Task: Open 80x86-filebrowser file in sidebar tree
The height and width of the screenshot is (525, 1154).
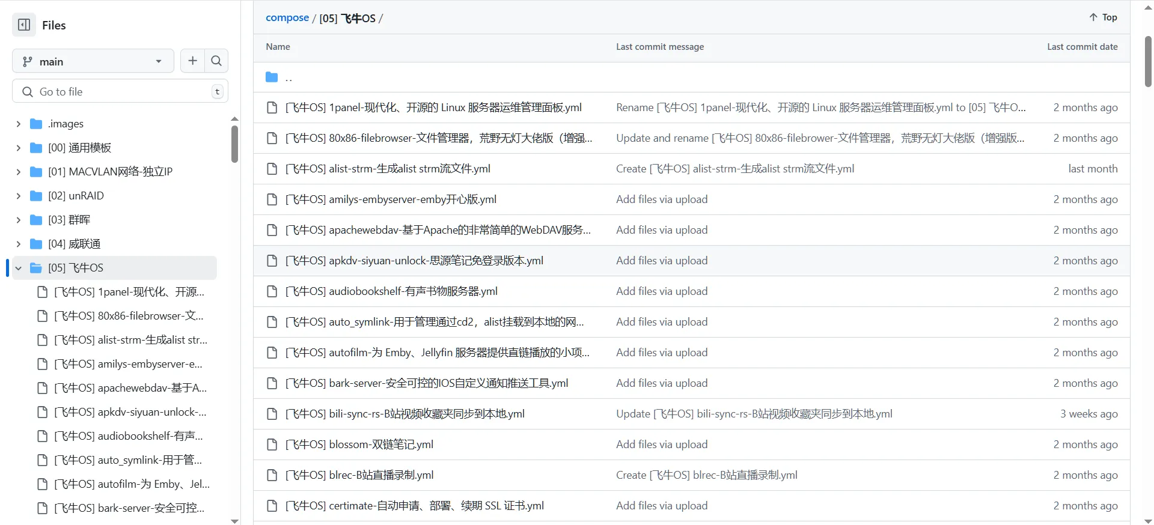Action: tap(129, 316)
